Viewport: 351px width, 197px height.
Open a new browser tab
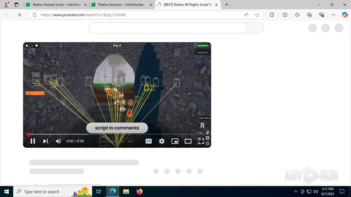click(x=227, y=5)
